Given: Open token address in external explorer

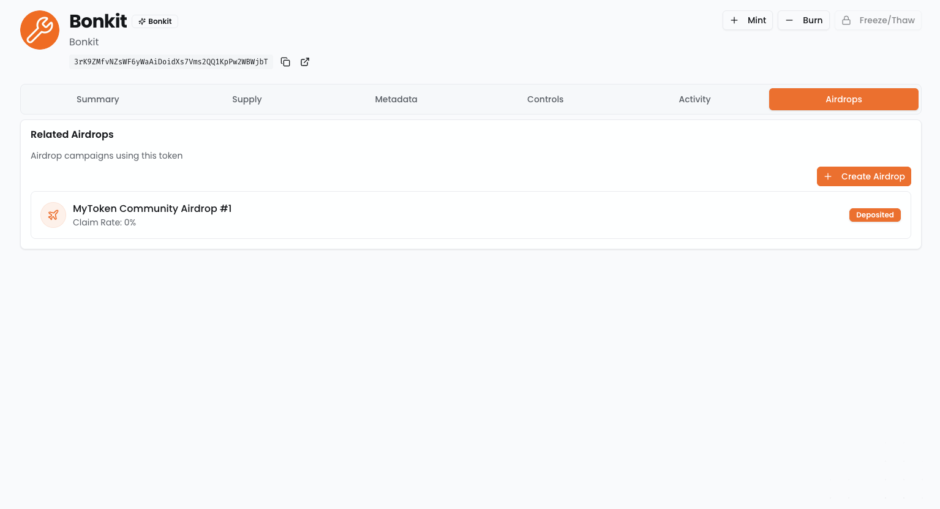Looking at the screenshot, I should click(305, 62).
